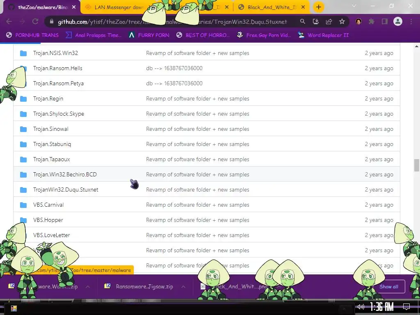
Task: Open Chrome three-dot menu
Action: (411, 21)
